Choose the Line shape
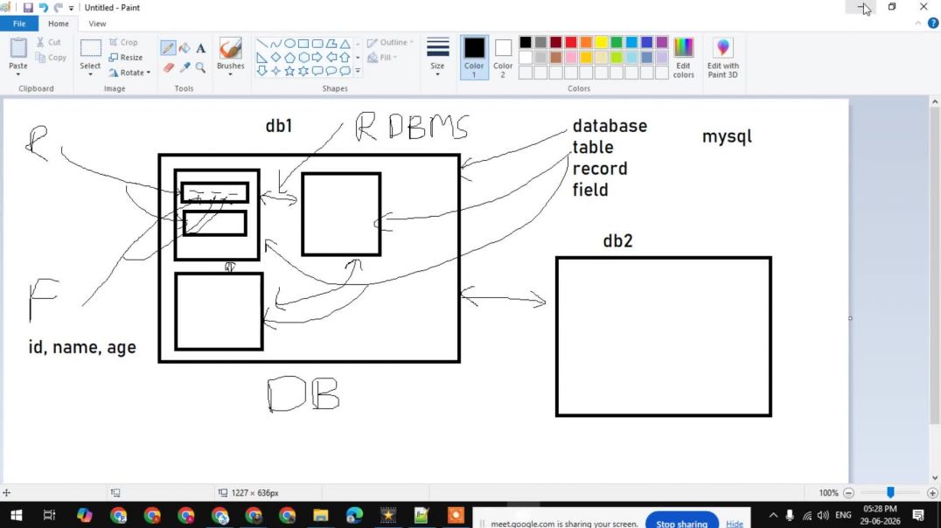This screenshot has height=528, width=941. [261, 44]
